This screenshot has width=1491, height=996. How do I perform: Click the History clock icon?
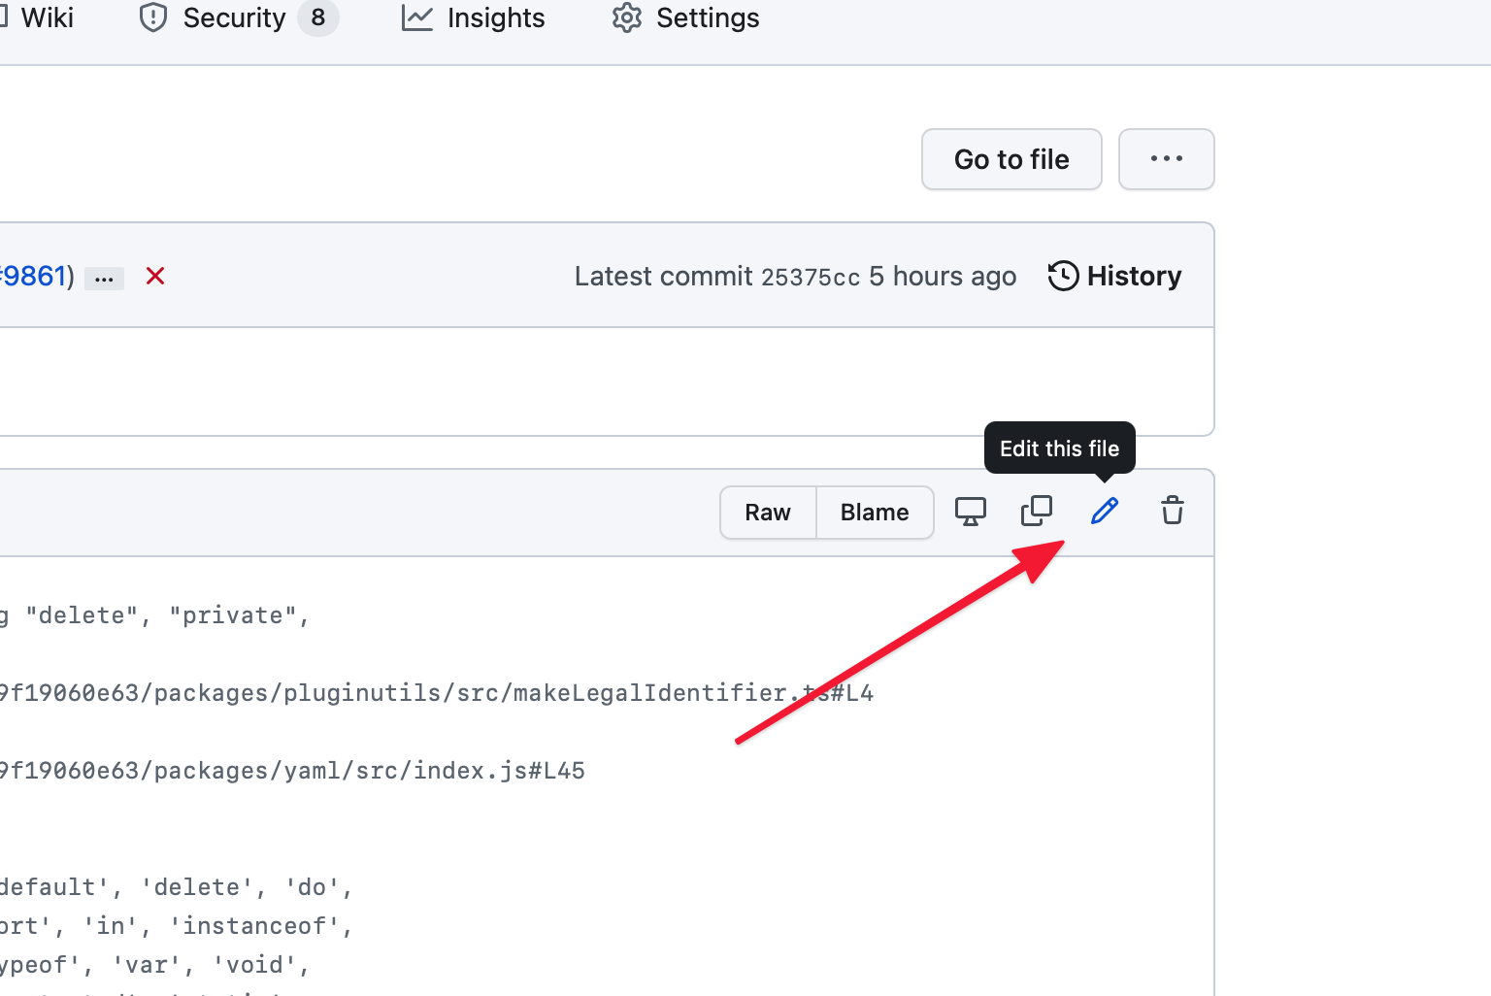coord(1063,276)
